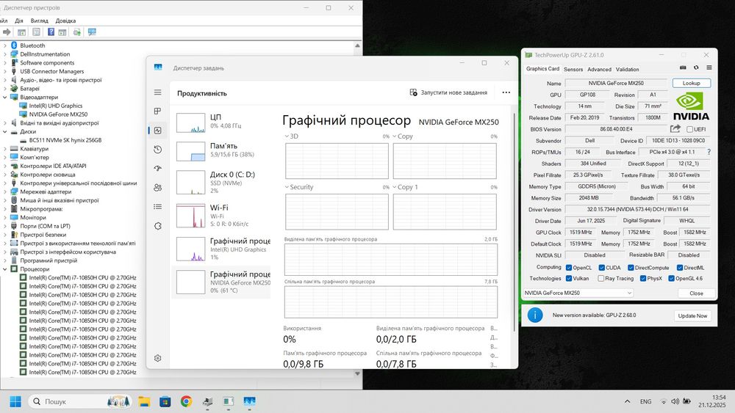The height and width of the screenshot is (413, 735).
Task: Open the Details list icon in Task Manager
Action: pos(157,207)
